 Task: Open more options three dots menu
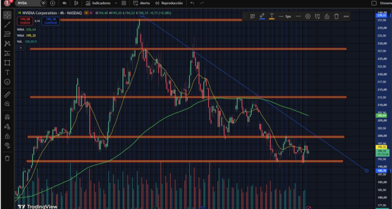tap(346, 16)
